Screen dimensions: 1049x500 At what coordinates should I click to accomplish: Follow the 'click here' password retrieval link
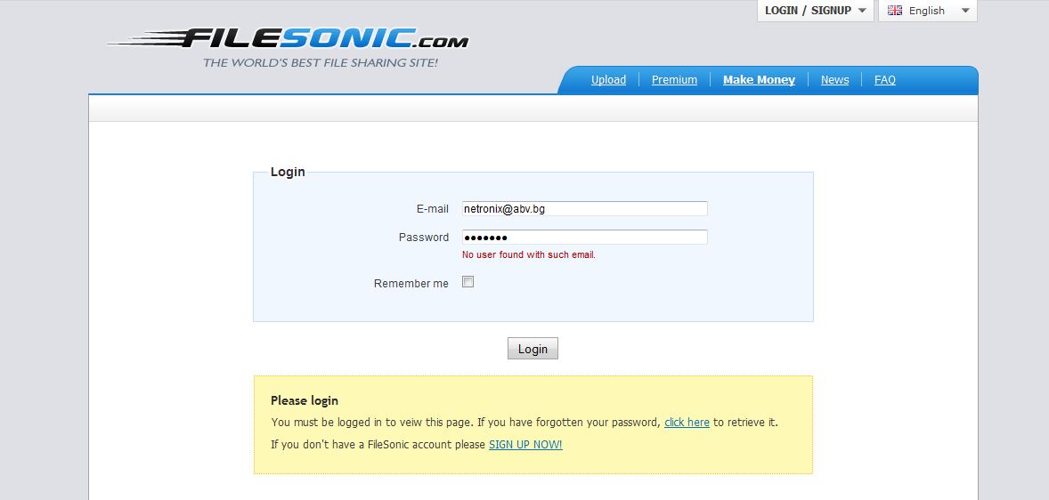click(687, 423)
